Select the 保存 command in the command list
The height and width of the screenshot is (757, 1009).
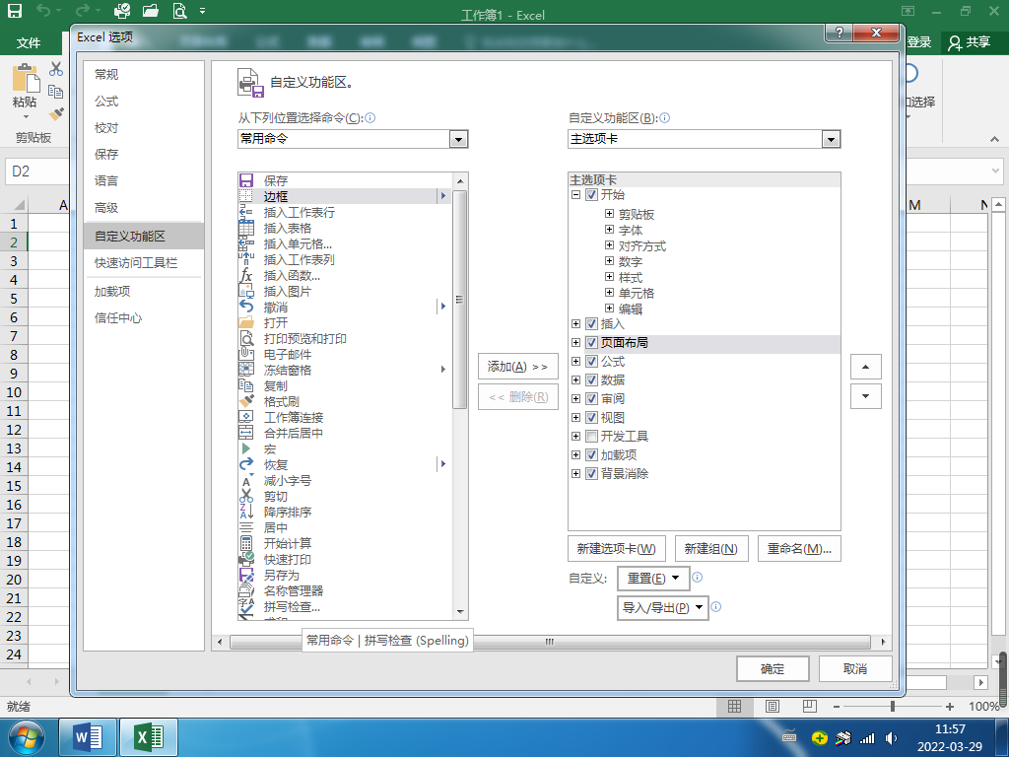[x=344, y=181]
